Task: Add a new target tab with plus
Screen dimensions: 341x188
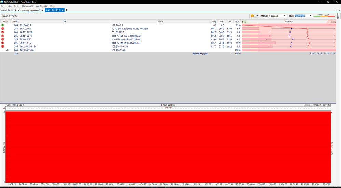Action: [67, 10]
